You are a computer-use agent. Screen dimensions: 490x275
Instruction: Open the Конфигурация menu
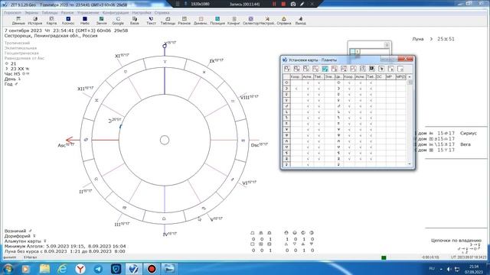click(116, 13)
